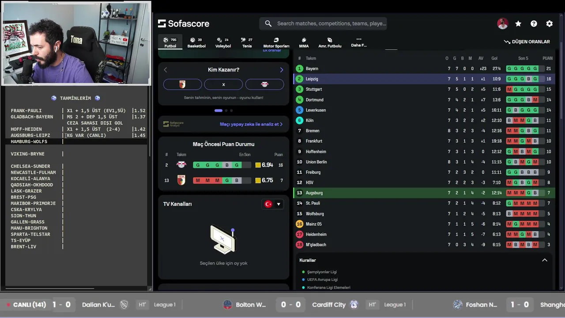
Task: Open the MMA tab
Action: click(x=304, y=42)
